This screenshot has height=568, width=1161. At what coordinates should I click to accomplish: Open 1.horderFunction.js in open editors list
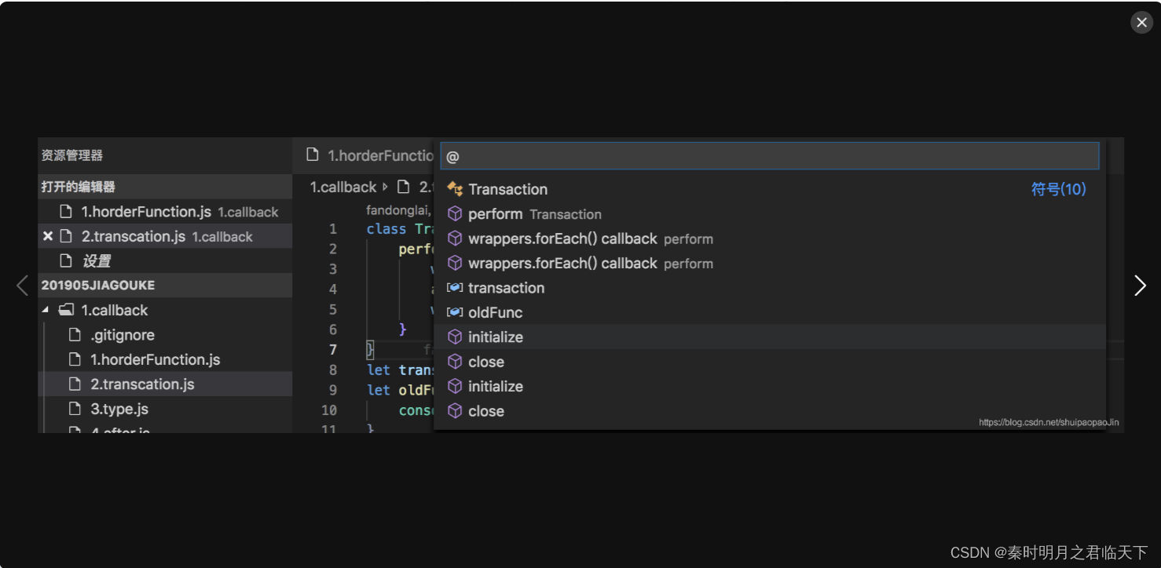pyautogui.click(x=165, y=212)
